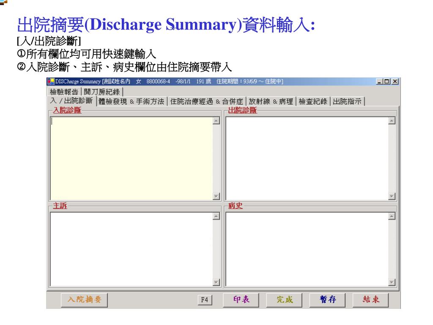Click up arrow of 入院診斷 scrollbar

pyautogui.click(x=216, y=121)
